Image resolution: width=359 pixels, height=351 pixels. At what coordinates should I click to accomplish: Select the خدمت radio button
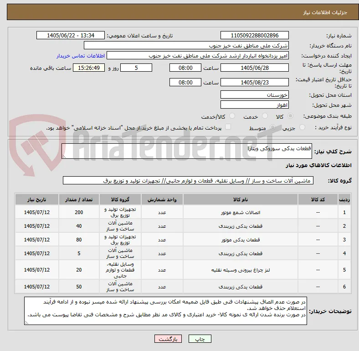(265, 116)
